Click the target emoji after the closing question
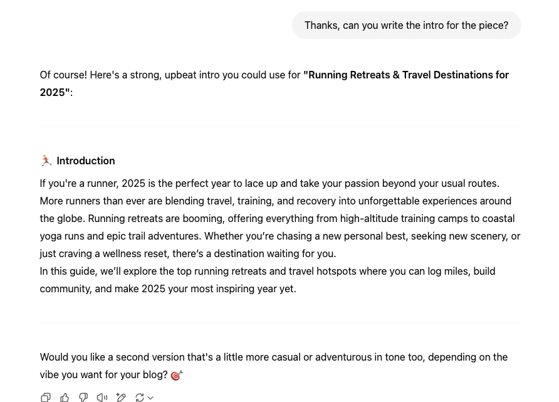The image size is (559, 402). pyautogui.click(x=177, y=375)
